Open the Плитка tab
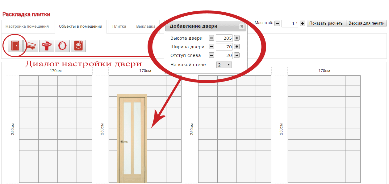 pos(119,26)
